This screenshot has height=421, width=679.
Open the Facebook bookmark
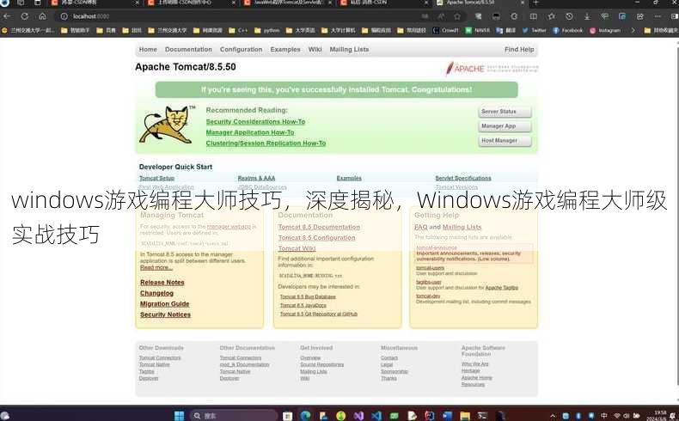click(568, 30)
